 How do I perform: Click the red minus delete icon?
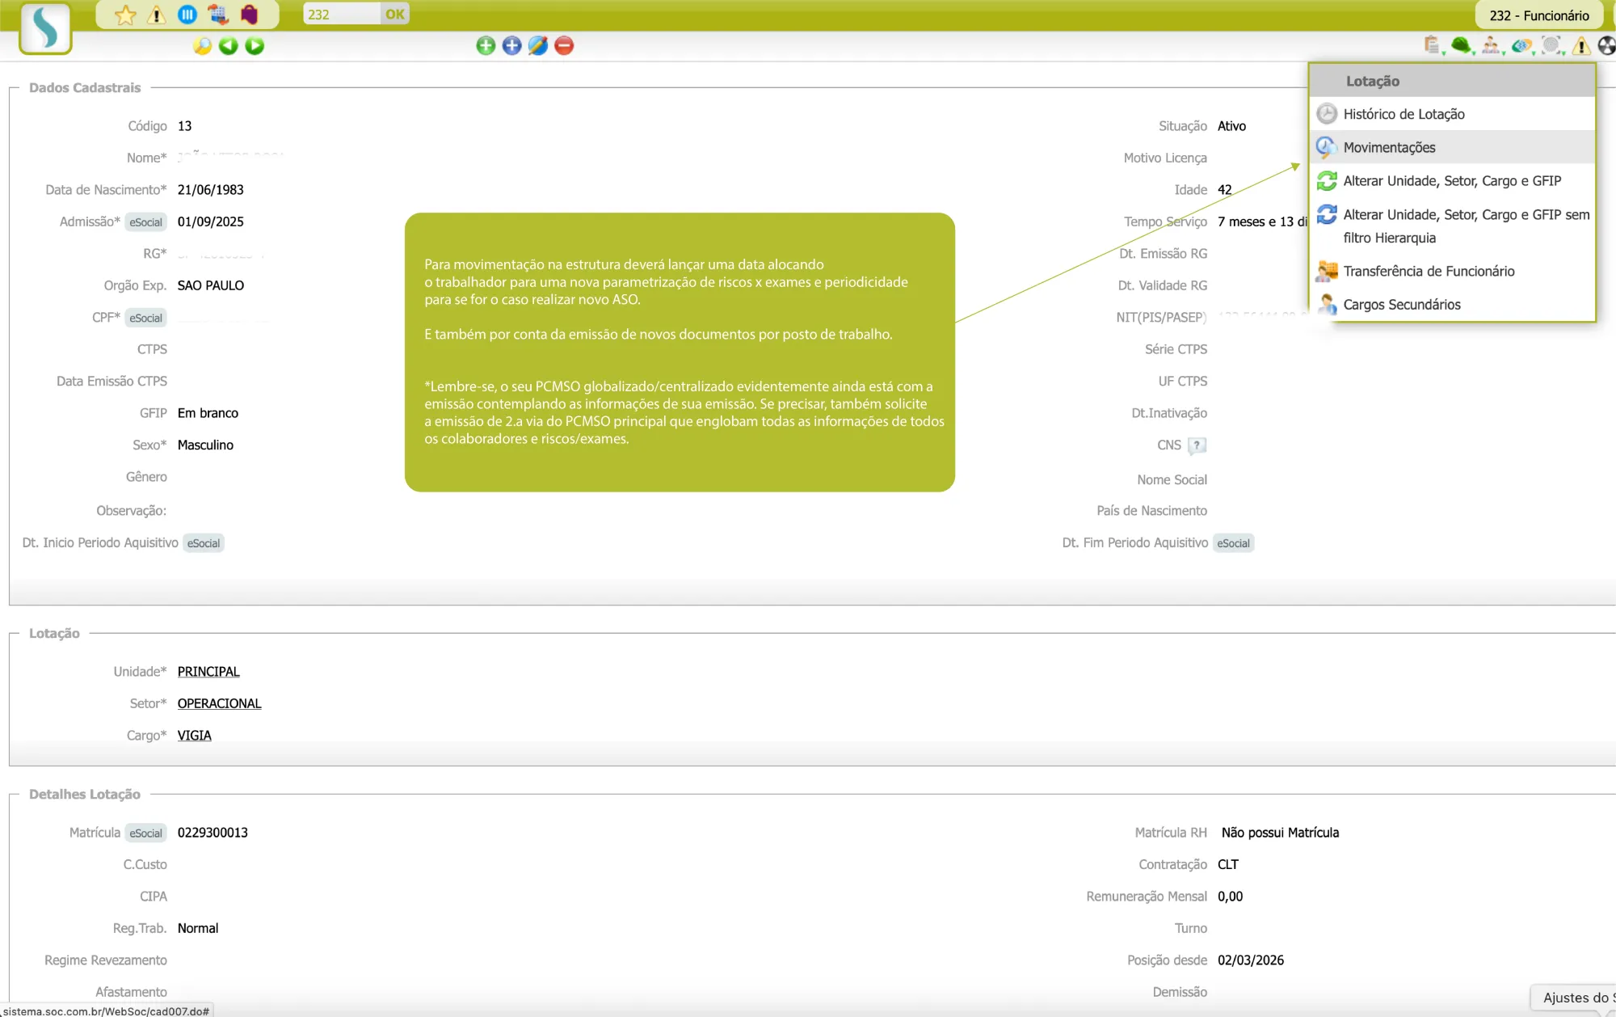(x=564, y=46)
